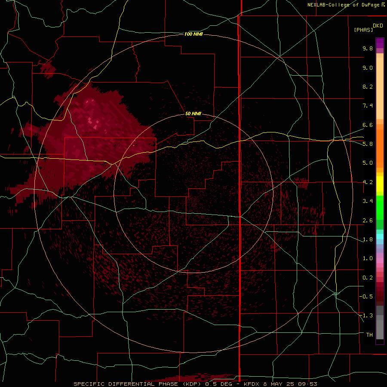387x387 pixels.
Task: Click the 5.8 value on the scale
Action: (368, 144)
